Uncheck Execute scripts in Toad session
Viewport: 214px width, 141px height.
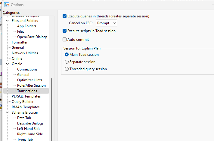click(x=64, y=31)
